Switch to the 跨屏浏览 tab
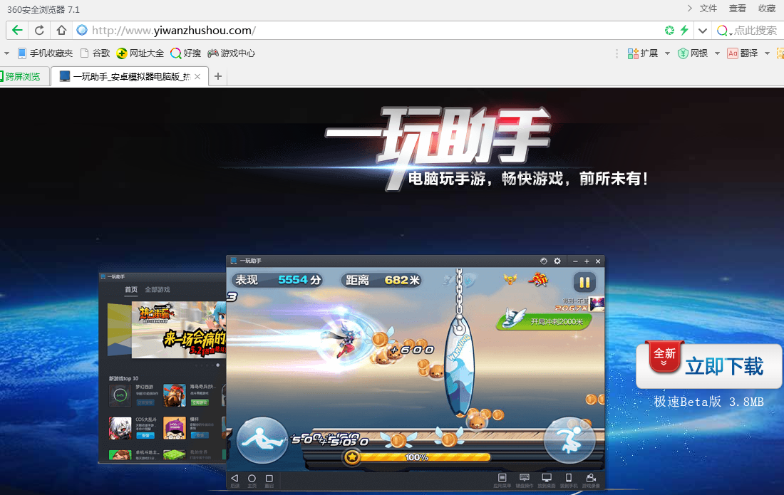The height and width of the screenshot is (495, 784). tap(23, 76)
